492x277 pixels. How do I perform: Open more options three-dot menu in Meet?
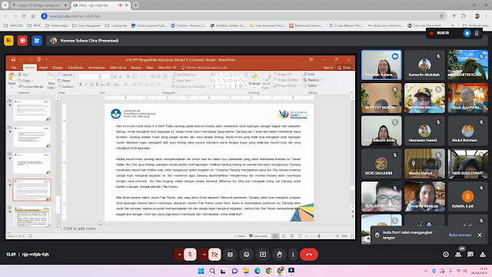pyautogui.click(x=293, y=255)
